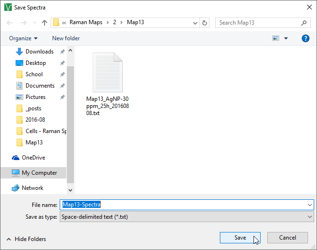Unpin the School folder pin icon
The height and width of the screenshot is (250, 317).
click(62, 74)
